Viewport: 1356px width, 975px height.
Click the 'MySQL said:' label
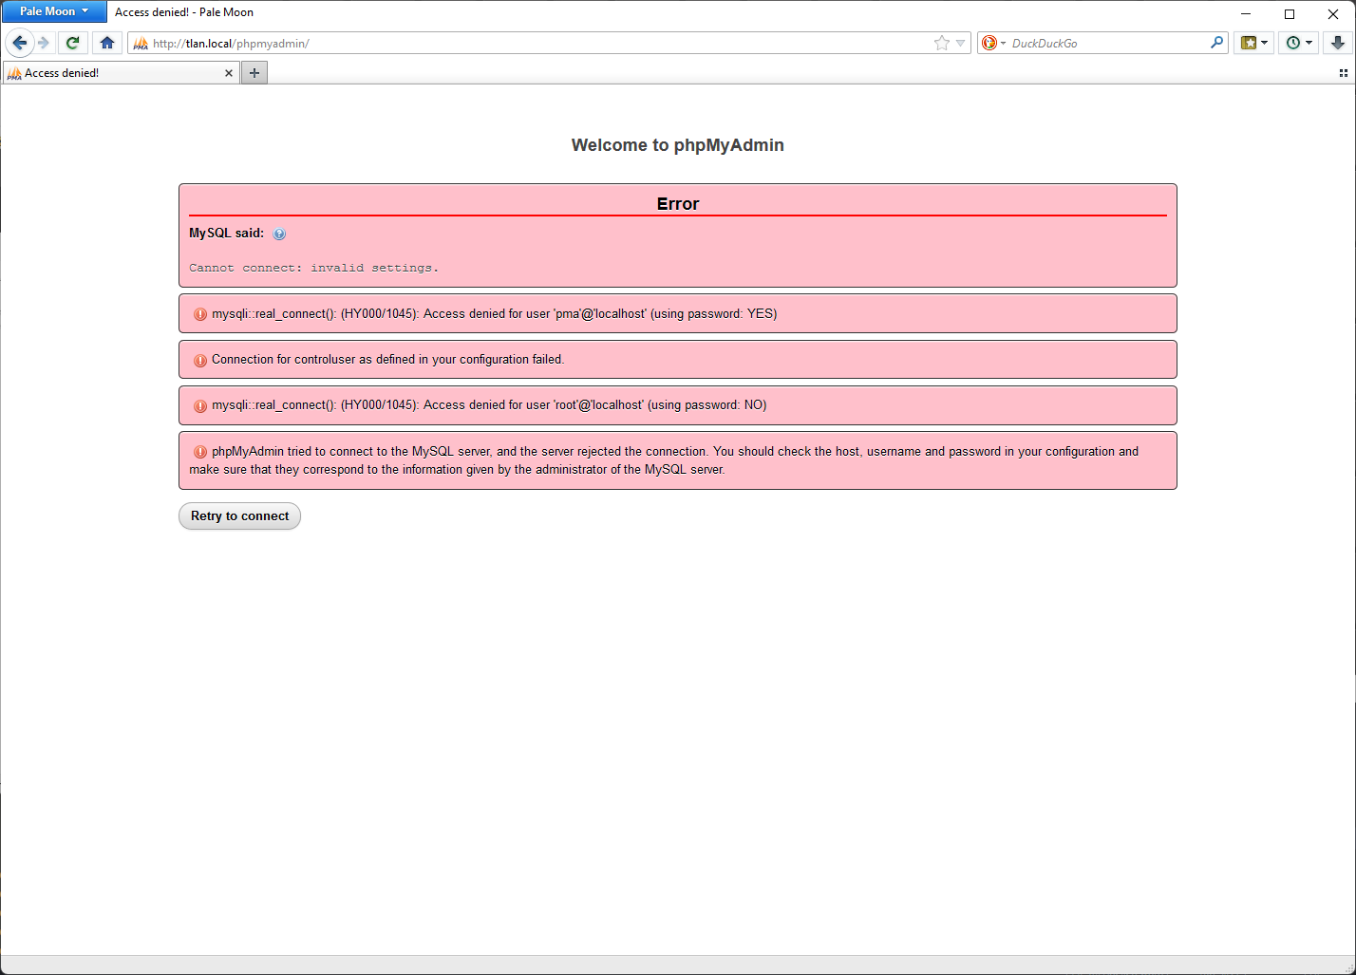tap(226, 233)
